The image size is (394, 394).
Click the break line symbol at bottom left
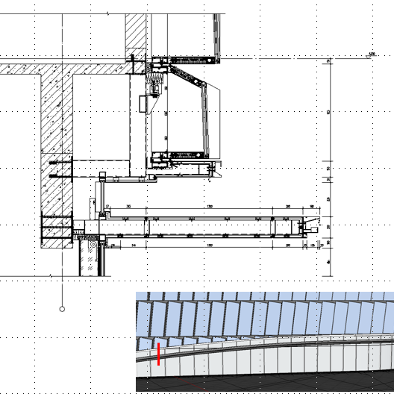(x=51, y=276)
